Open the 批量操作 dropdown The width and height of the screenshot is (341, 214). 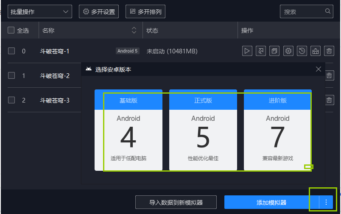40,11
